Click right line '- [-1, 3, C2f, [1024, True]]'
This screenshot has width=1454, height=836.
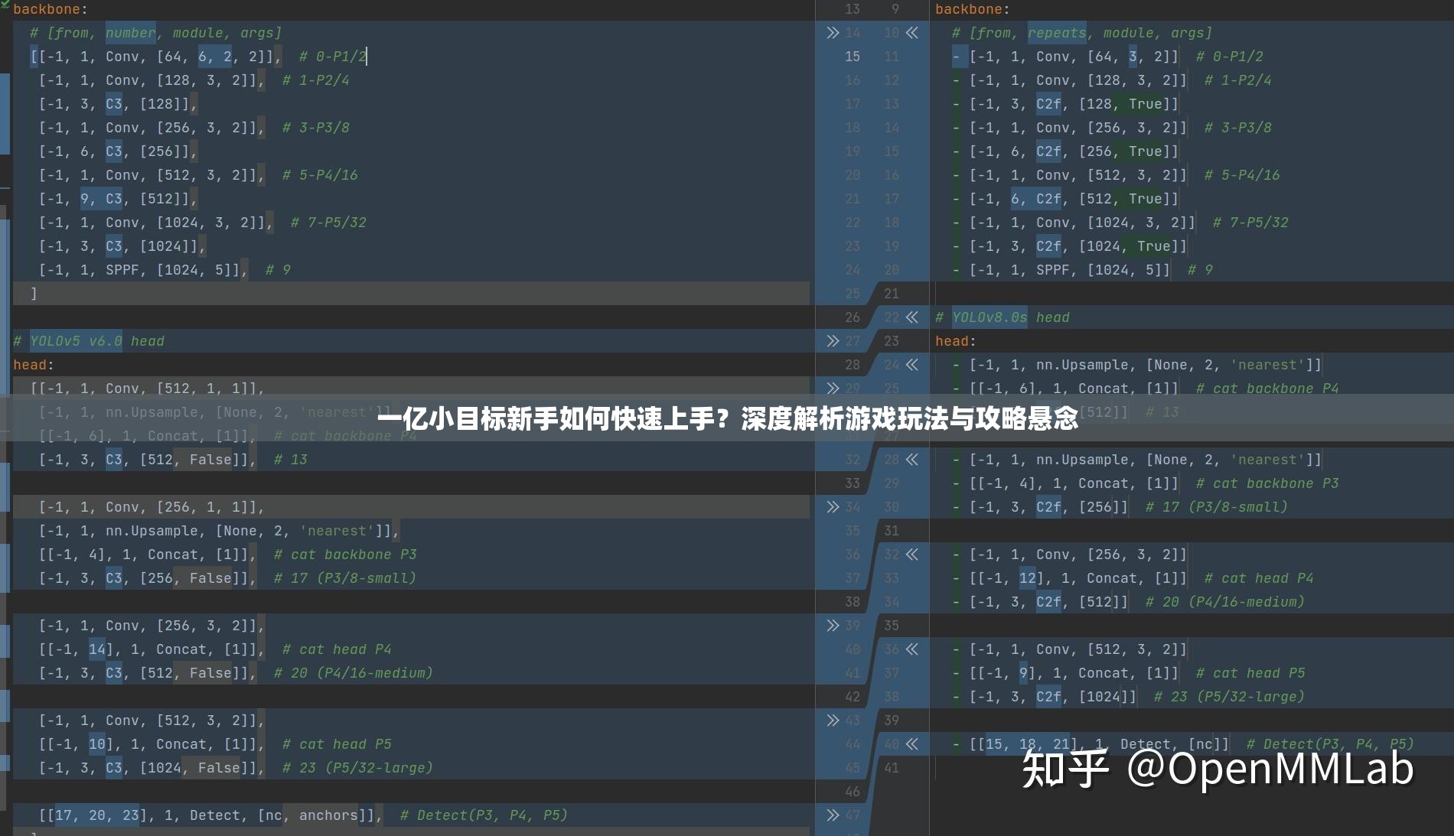tap(1070, 246)
